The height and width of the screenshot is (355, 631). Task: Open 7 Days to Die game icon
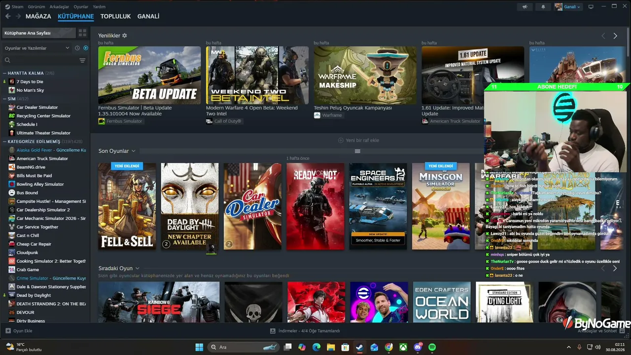tap(12, 81)
